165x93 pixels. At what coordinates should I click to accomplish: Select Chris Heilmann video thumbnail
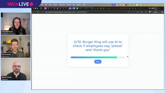tap(16, 24)
